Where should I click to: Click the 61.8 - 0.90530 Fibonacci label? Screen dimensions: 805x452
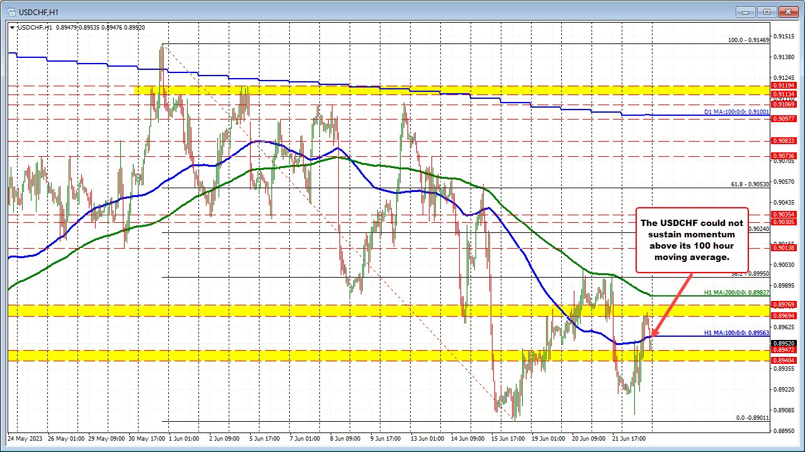click(750, 184)
